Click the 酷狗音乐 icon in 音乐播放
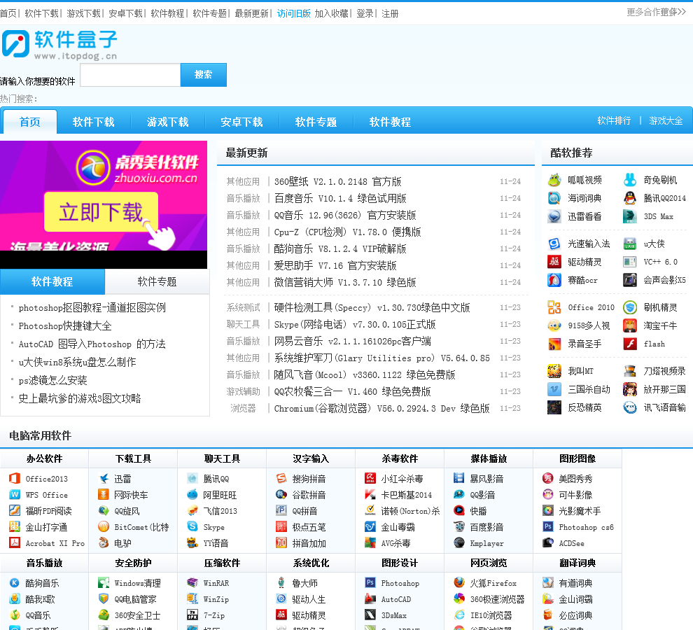 pos(15,582)
